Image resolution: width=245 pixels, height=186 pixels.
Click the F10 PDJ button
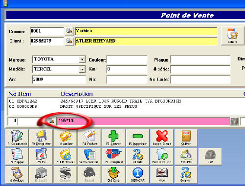click(x=186, y=156)
